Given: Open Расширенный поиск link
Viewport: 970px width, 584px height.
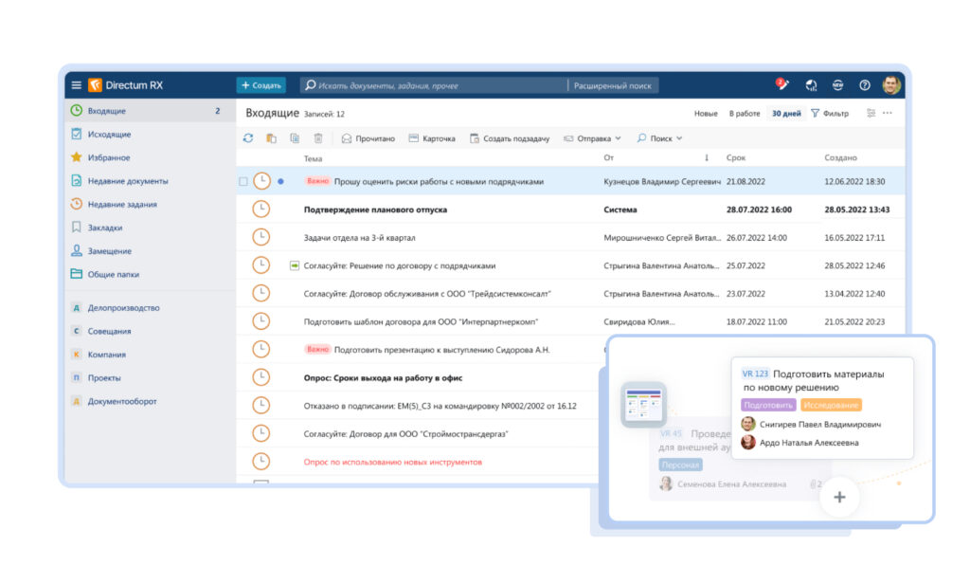Looking at the screenshot, I should pyautogui.click(x=613, y=84).
